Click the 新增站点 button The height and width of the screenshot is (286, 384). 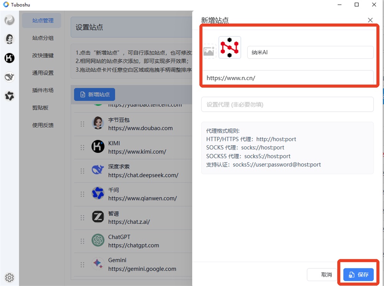coord(95,94)
